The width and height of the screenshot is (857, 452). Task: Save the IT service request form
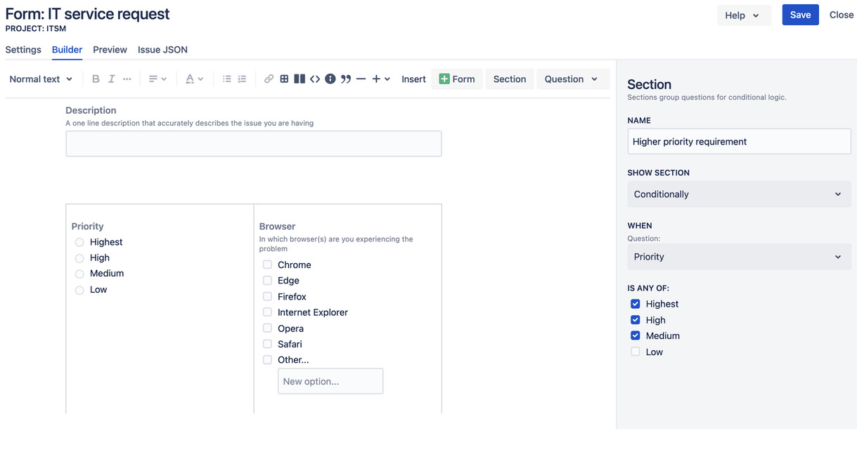click(800, 15)
